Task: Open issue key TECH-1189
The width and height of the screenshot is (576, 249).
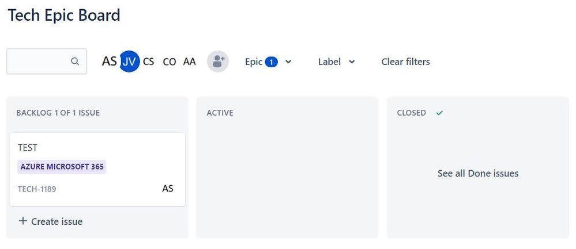Action: tap(37, 189)
